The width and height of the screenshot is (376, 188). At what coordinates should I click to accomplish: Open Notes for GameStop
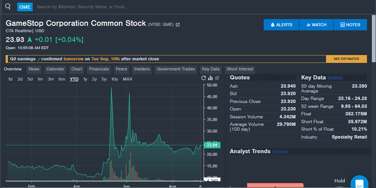350,25
